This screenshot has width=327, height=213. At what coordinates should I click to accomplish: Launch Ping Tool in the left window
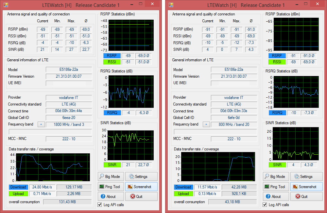110,187
